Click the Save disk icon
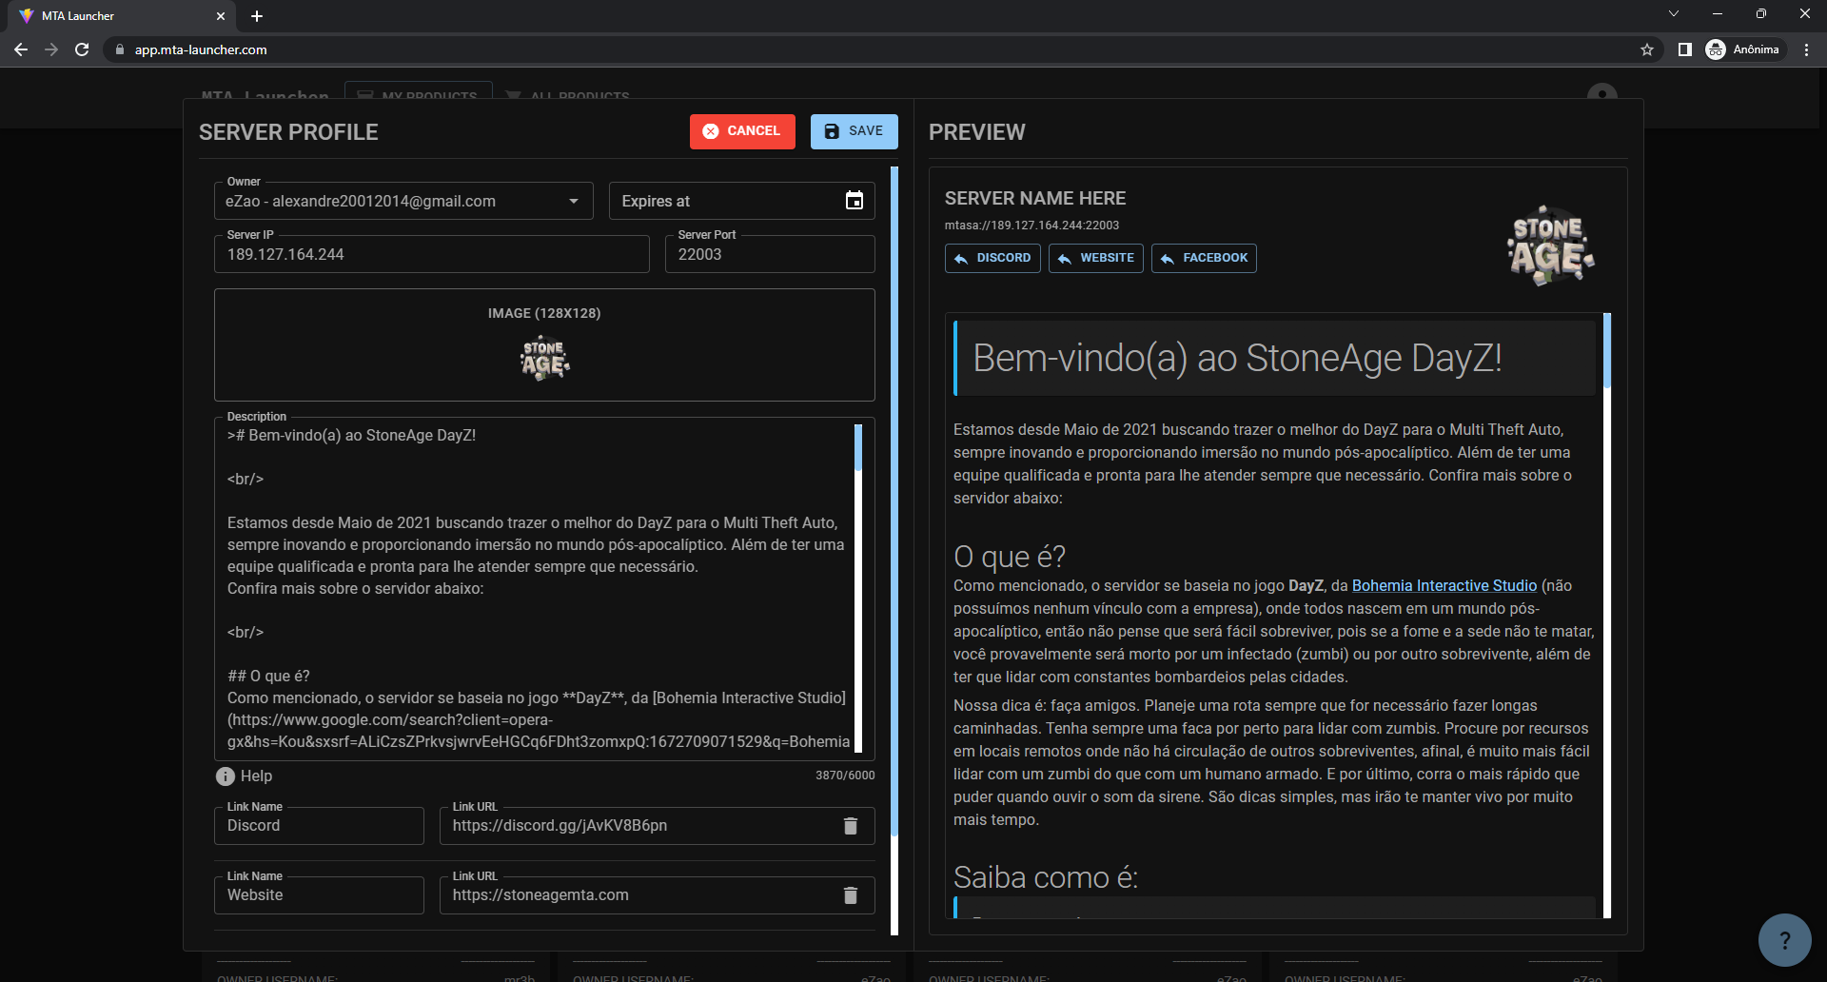1827x982 pixels. point(832,131)
